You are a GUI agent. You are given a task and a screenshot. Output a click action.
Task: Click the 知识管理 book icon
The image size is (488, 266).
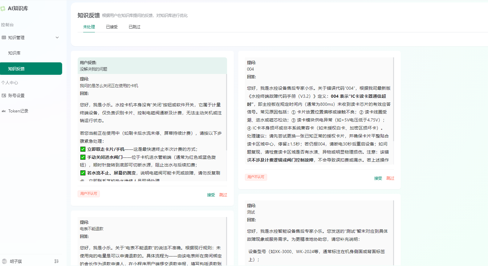click(x=4, y=38)
